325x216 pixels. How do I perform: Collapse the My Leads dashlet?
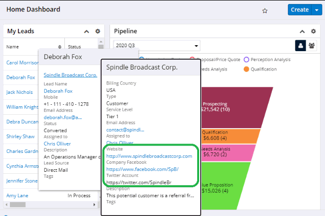86,32
